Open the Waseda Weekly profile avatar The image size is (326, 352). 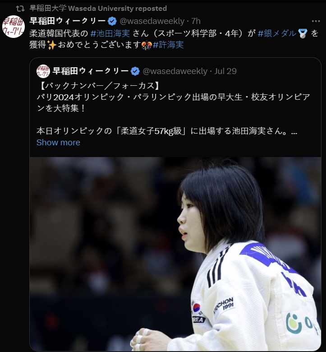tap(14, 27)
